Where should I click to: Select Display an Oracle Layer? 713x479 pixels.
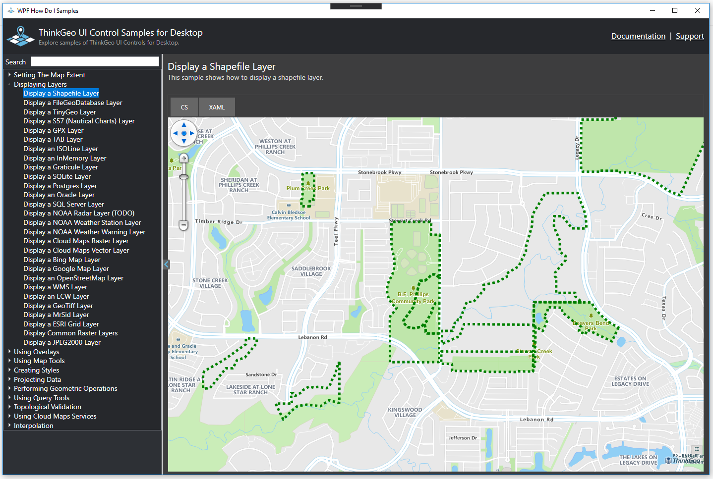[59, 195]
